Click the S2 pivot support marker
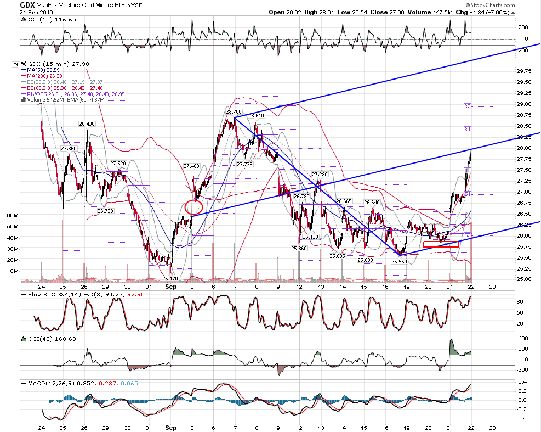541x432 pixels. (468, 235)
